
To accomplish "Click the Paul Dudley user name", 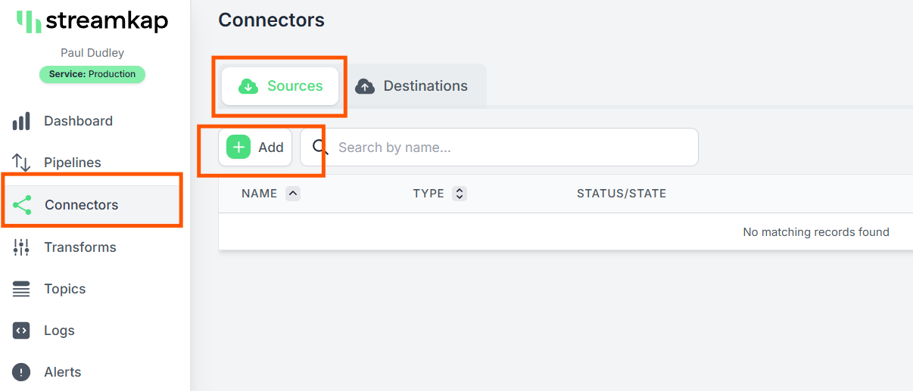I will [x=92, y=53].
